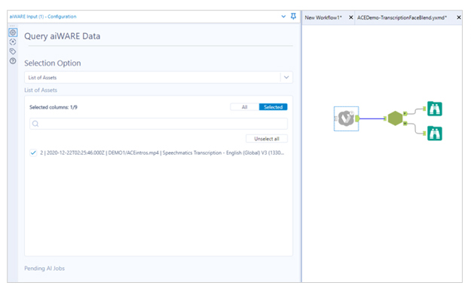Click the aiWARE Input output anchor

tap(357, 118)
